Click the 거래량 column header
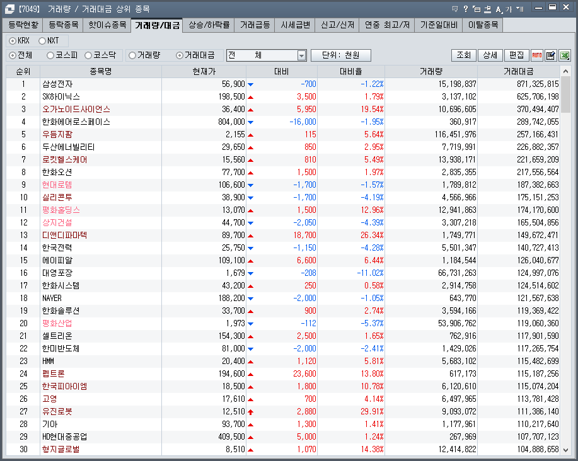578x461 pixels. tap(431, 71)
